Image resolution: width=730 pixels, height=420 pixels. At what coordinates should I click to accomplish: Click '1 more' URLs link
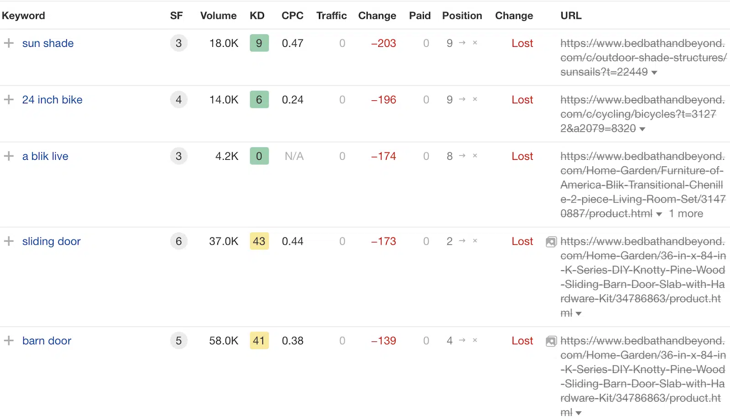point(686,214)
